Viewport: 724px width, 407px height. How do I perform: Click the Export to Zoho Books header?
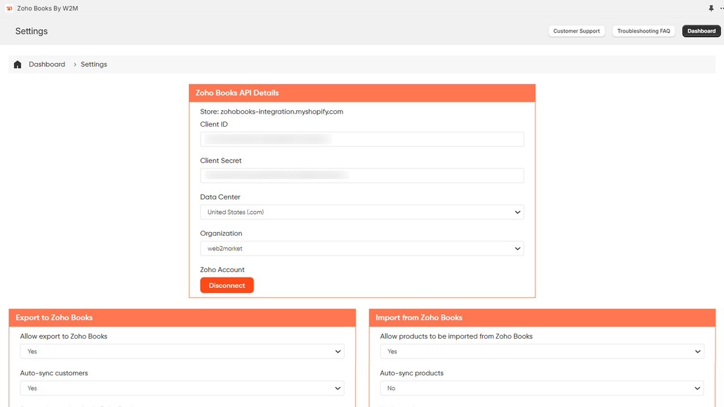click(182, 318)
